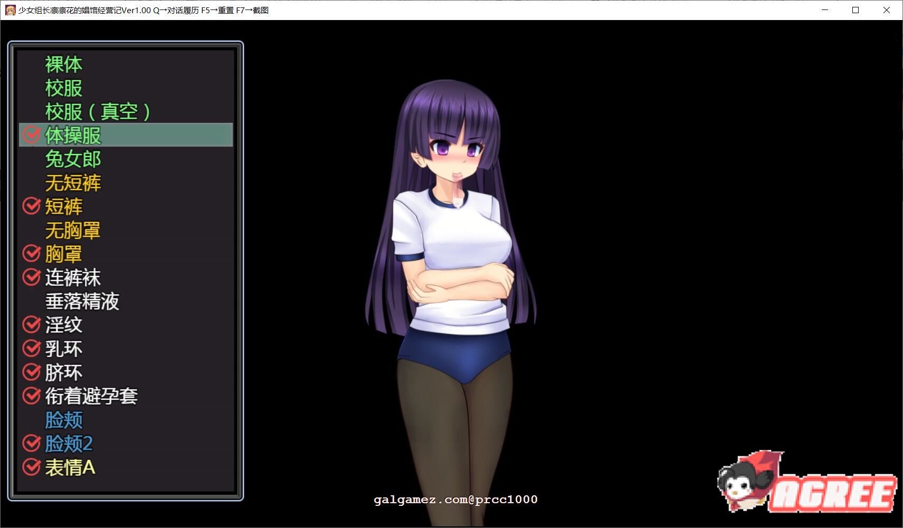Click the check icon beside 衔着避孕套
The image size is (903, 528).
point(31,396)
